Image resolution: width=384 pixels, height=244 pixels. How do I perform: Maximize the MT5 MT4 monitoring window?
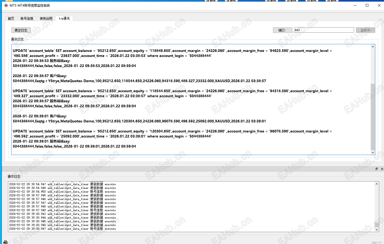pos(367,5)
